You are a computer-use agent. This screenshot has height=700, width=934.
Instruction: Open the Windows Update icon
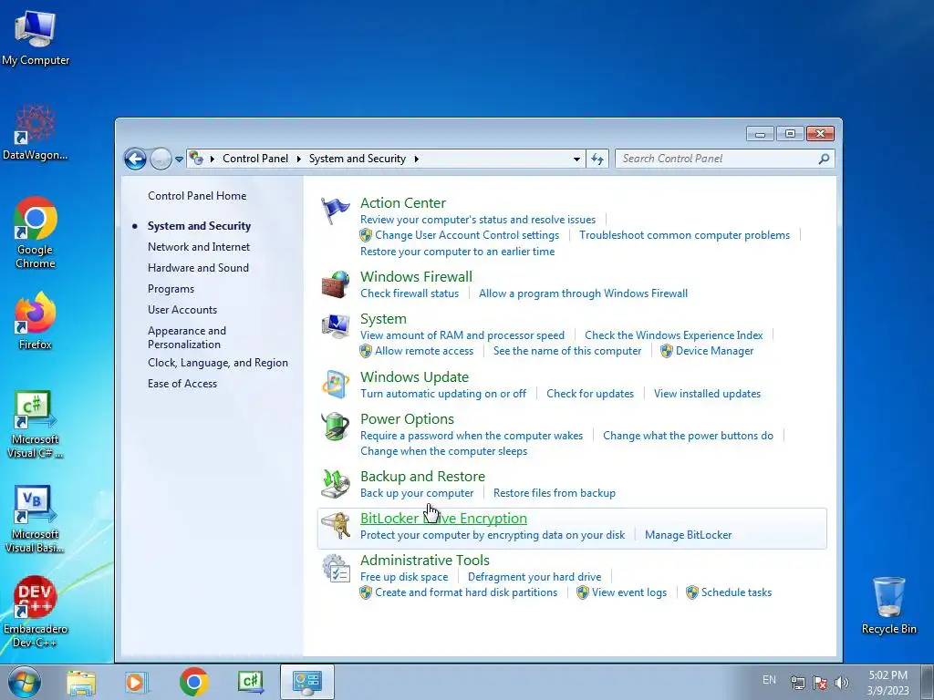[336, 385]
